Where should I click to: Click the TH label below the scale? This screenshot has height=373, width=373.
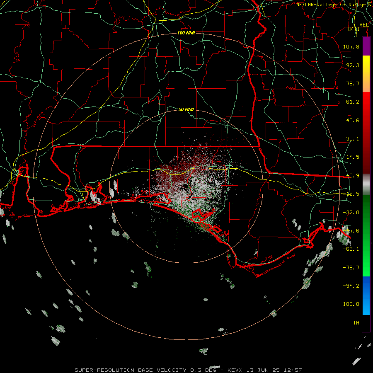(356, 322)
